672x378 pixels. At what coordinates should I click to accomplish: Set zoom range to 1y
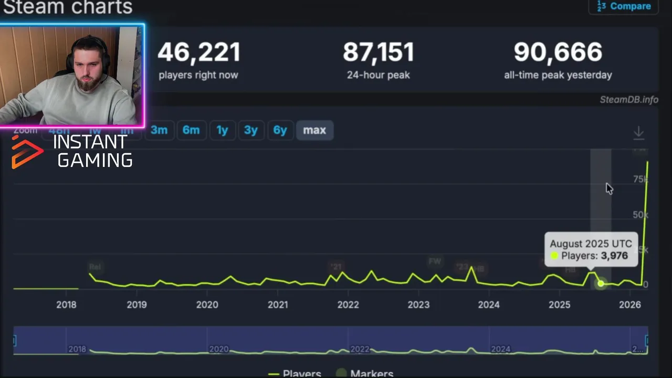(222, 130)
